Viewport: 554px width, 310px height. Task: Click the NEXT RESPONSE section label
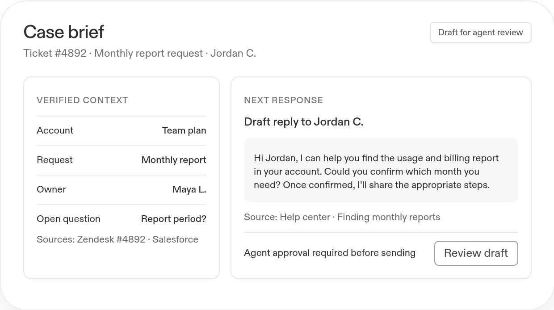coord(283,101)
